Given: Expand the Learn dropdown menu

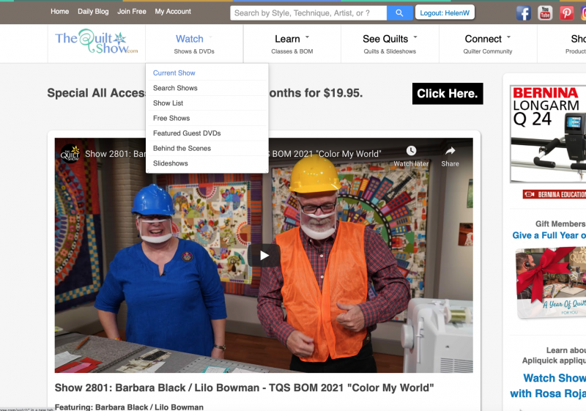Looking at the screenshot, I should click(292, 39).
